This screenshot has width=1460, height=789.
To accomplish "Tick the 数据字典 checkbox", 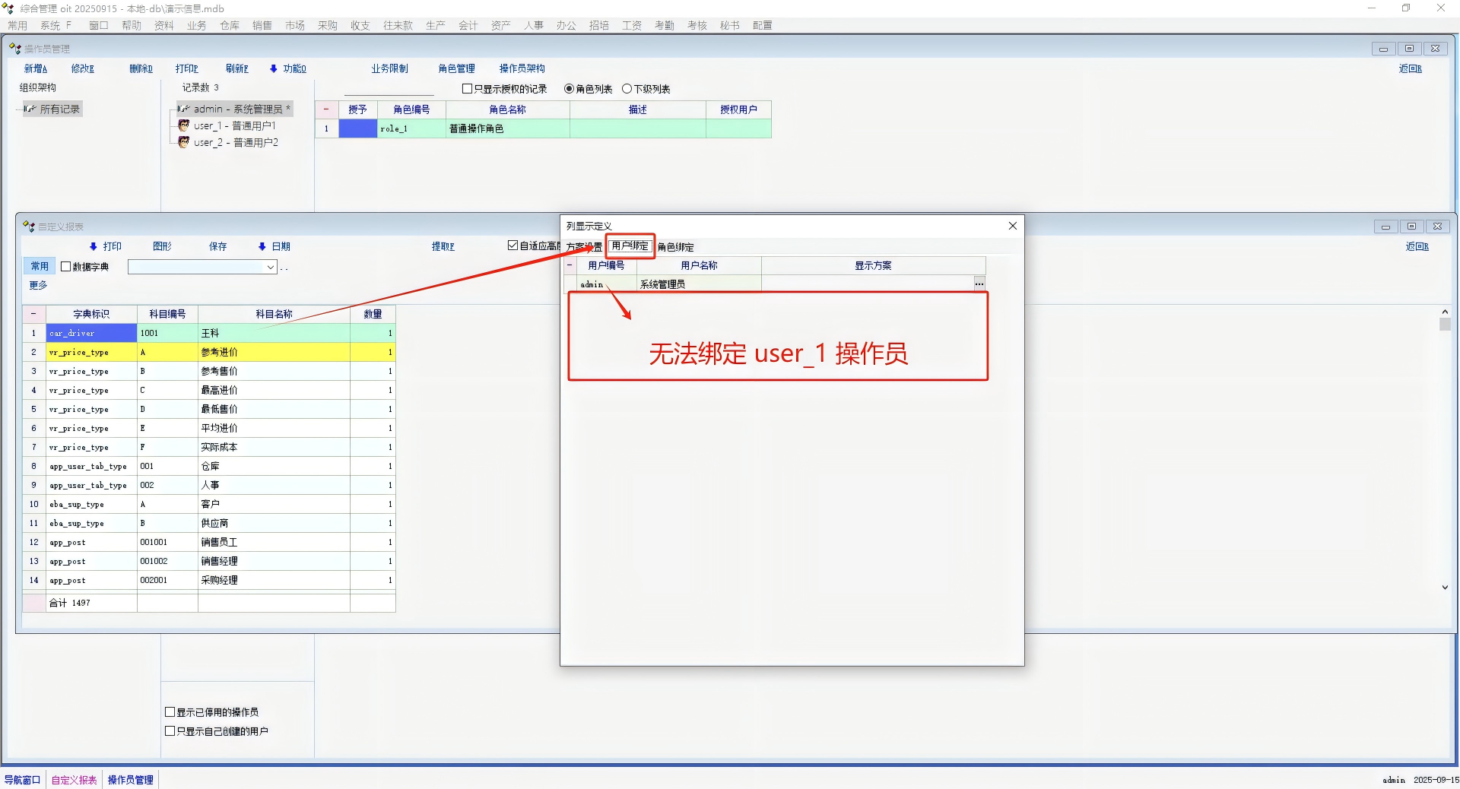I will point(66,267).
